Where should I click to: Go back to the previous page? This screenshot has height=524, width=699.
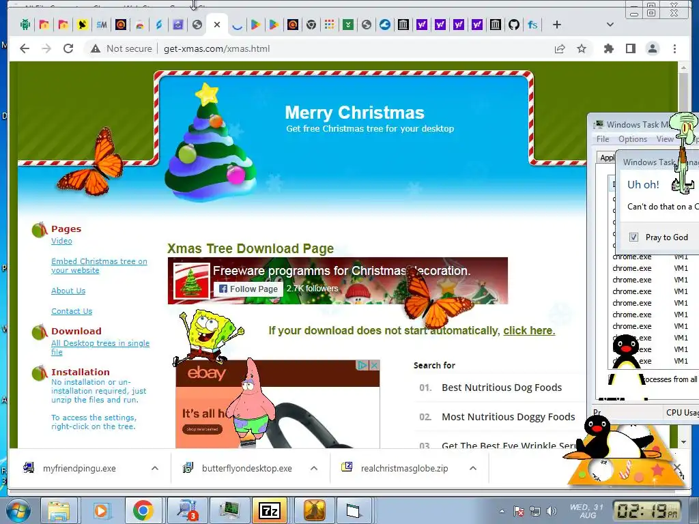tap(25, 48)
